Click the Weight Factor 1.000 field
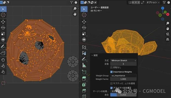This screenshot has width=171, height=98. coord(123,79)
